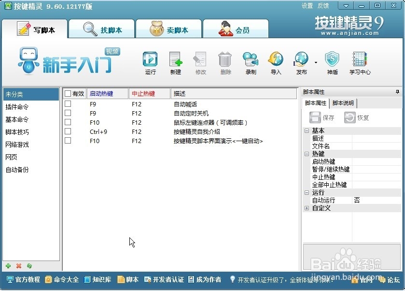Open 反馈 feedback in title bar
The height and width of the screenshot is (291, 405).
[x=323, y=6]
